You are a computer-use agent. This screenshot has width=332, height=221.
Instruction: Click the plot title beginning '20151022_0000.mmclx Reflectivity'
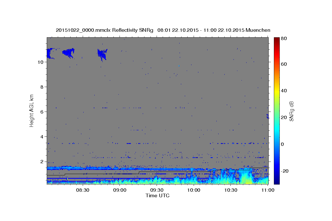tap(163, 30)
